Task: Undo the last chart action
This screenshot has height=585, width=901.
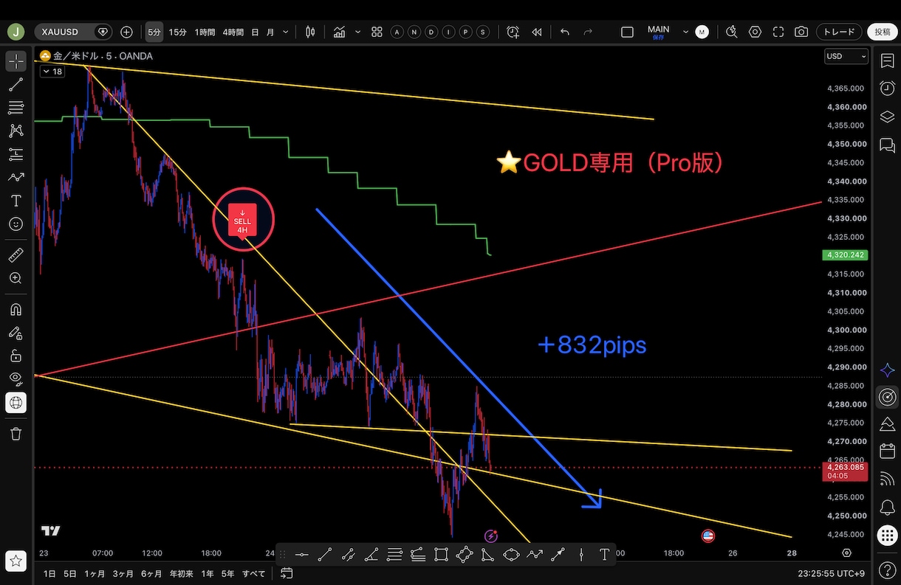Action: (x=565, y=32)
